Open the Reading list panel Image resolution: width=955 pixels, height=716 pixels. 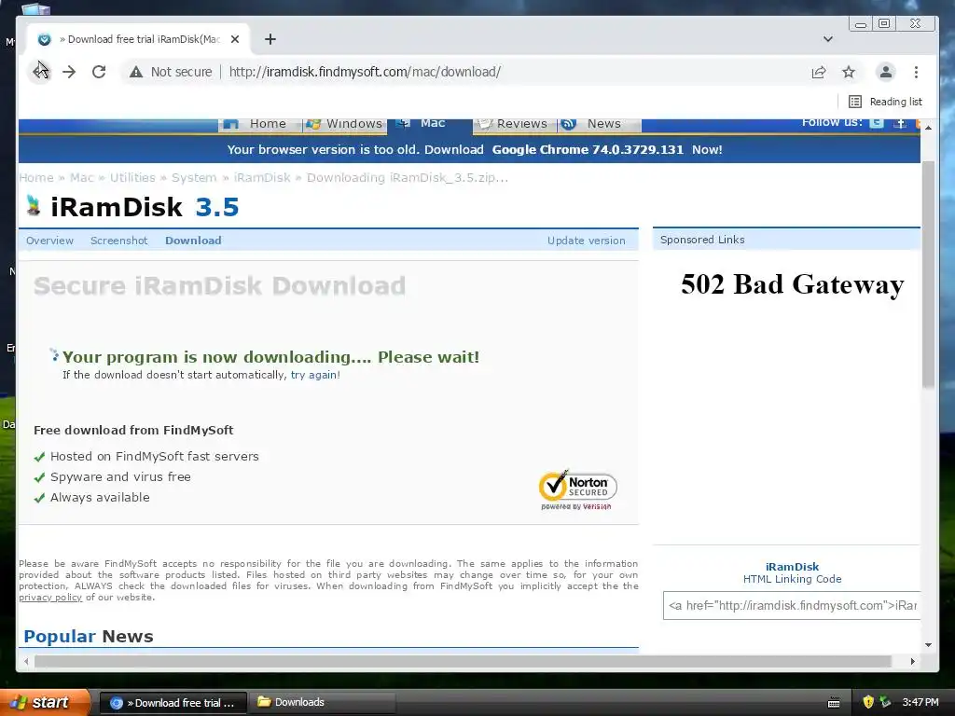886,102
